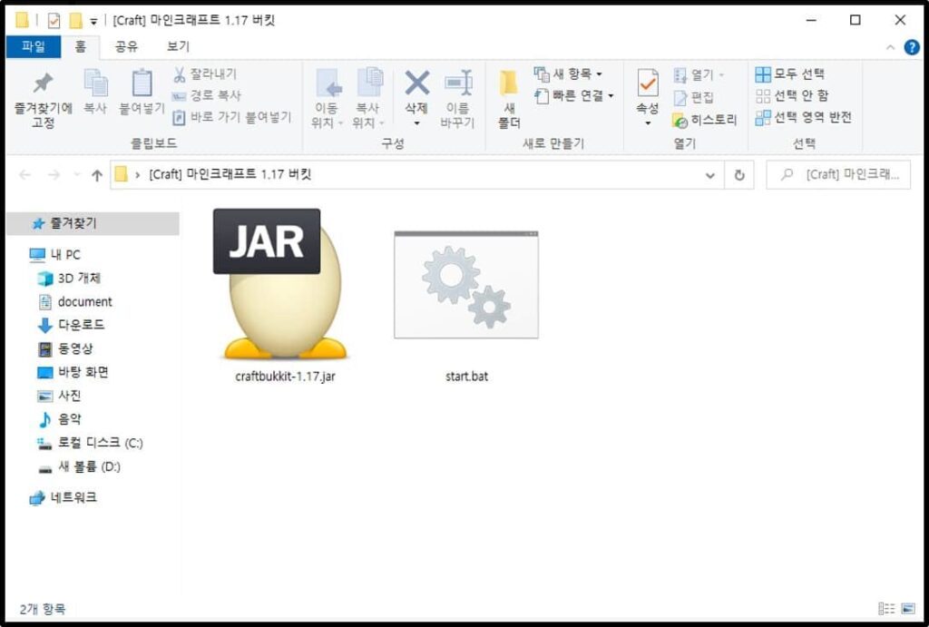
Task: Select 내 PC in navigation pane
Action: (55, 255)
